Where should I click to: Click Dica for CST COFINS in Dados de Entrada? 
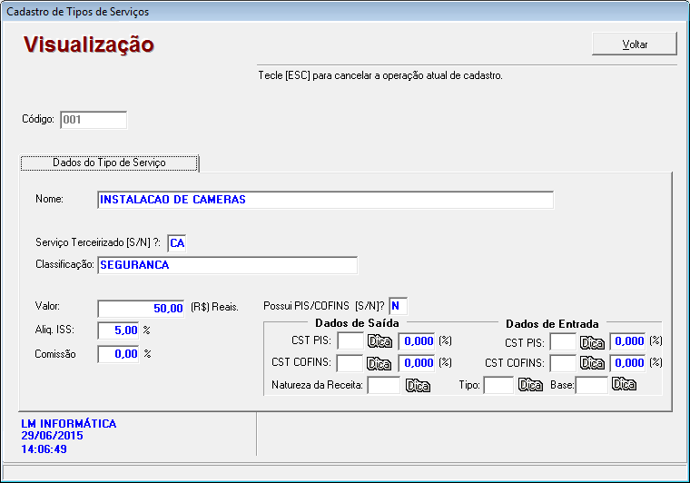tap(593, 363)
